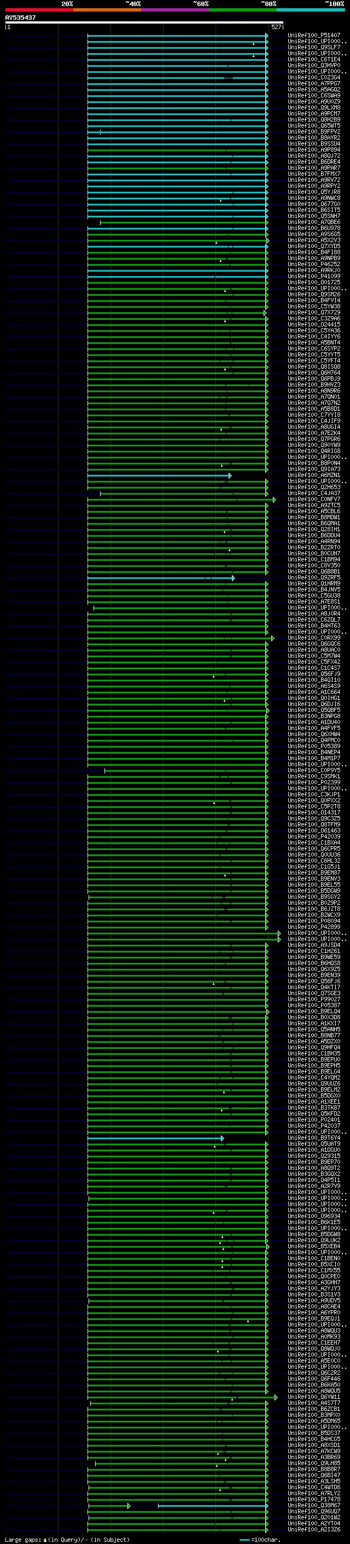
Task: Click hit label UniRef100_Q56FJ9
Action: point(314,674)
